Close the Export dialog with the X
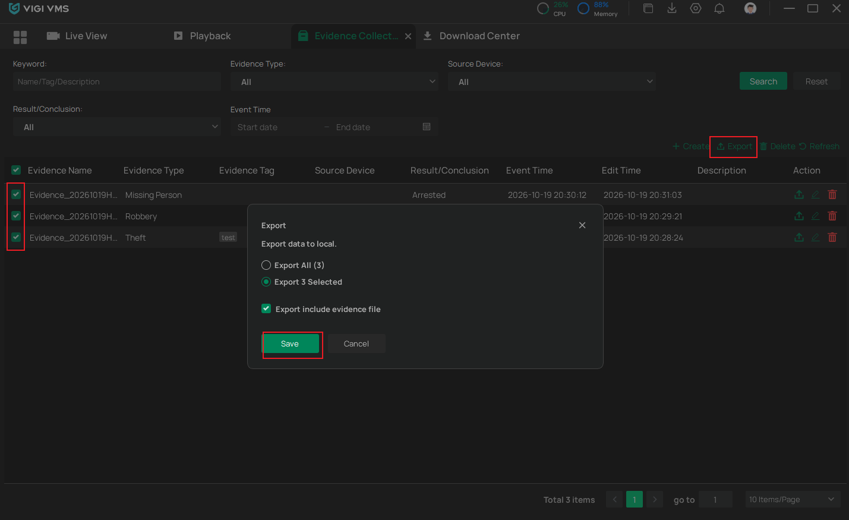Viewport: 849px width, 520px height. pyautogui.click(x=582, y=225)
